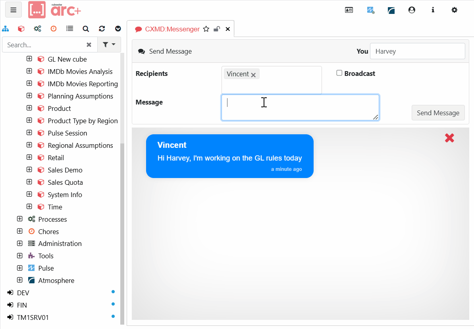Open the settings gear icon
Image resolution: width=474 pixels, height=329 pixels.
point(454,10)
